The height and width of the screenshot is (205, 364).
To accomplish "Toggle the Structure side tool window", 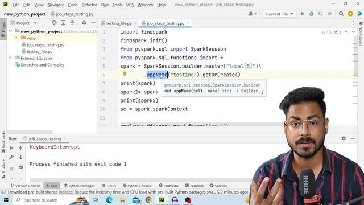I will point(3,169).
